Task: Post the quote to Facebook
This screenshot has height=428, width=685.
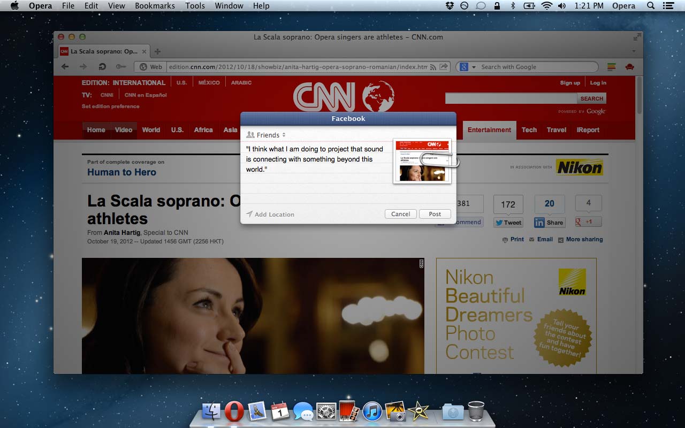Action: (435, 214)
